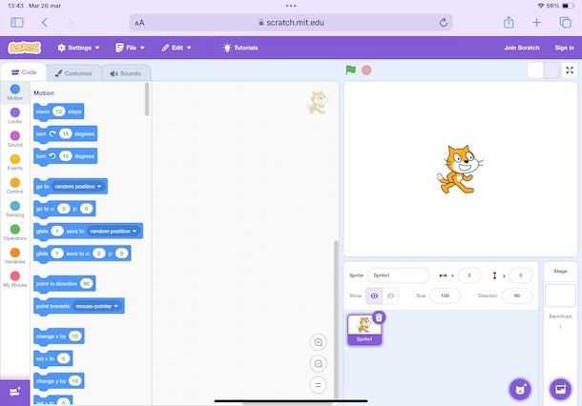Click the Add Extension button
The image size is (582, 406).
15,393
